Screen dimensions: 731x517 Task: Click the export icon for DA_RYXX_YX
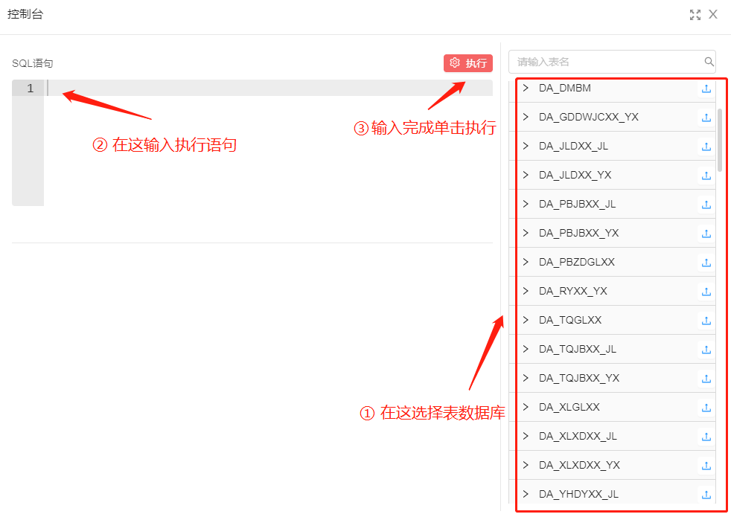point(706,292)
